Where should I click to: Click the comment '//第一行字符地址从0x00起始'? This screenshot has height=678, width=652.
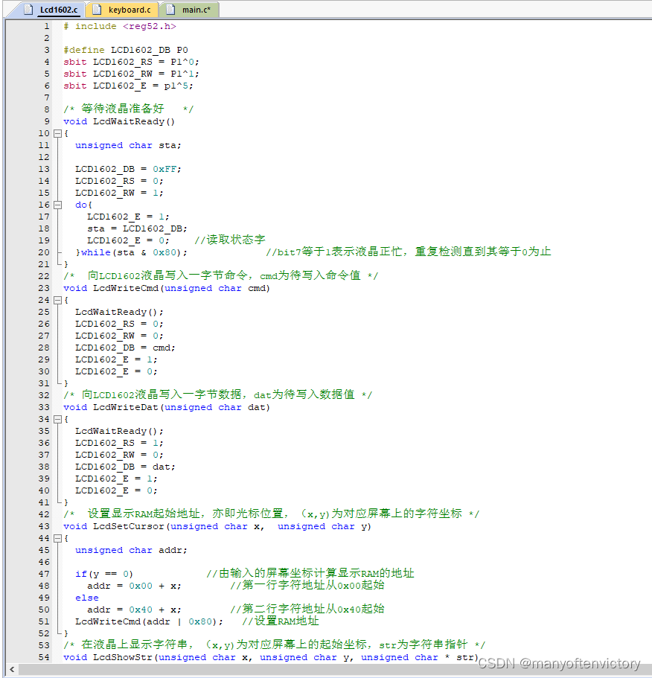(307, 586)
